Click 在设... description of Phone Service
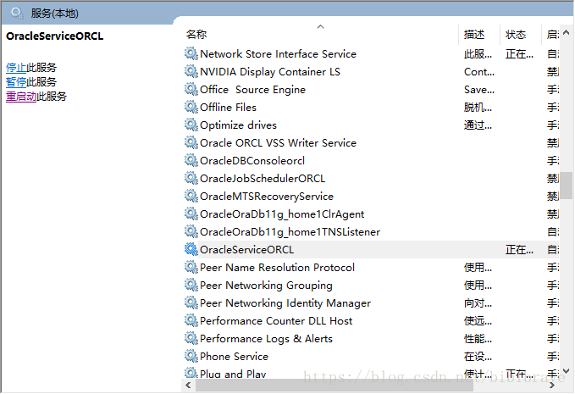 pyautogui.click(x=478, y=357)
